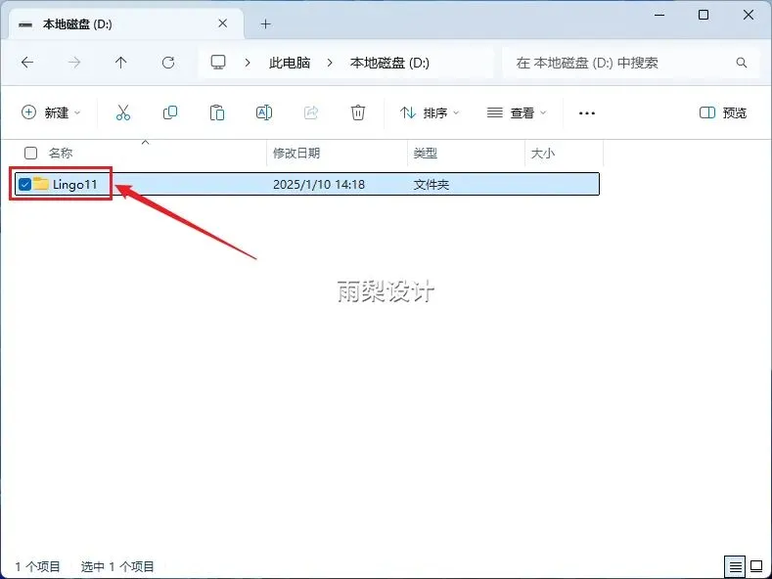This screenshot has width=772, height=579.
Task: Toggle the 预览 preview pane
Action: [x=723, y=112]
